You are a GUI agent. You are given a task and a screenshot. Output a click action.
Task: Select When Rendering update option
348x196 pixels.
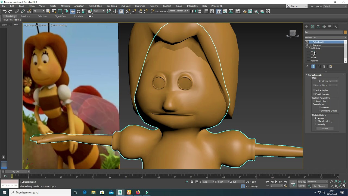315,121
